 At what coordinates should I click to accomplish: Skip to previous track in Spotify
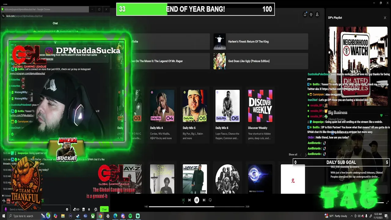pos(189,200)
